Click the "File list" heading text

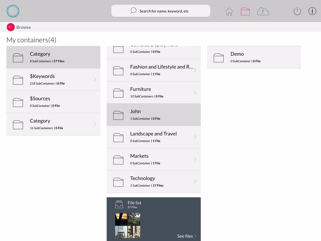pyautogui.click(x=135, y=203)
